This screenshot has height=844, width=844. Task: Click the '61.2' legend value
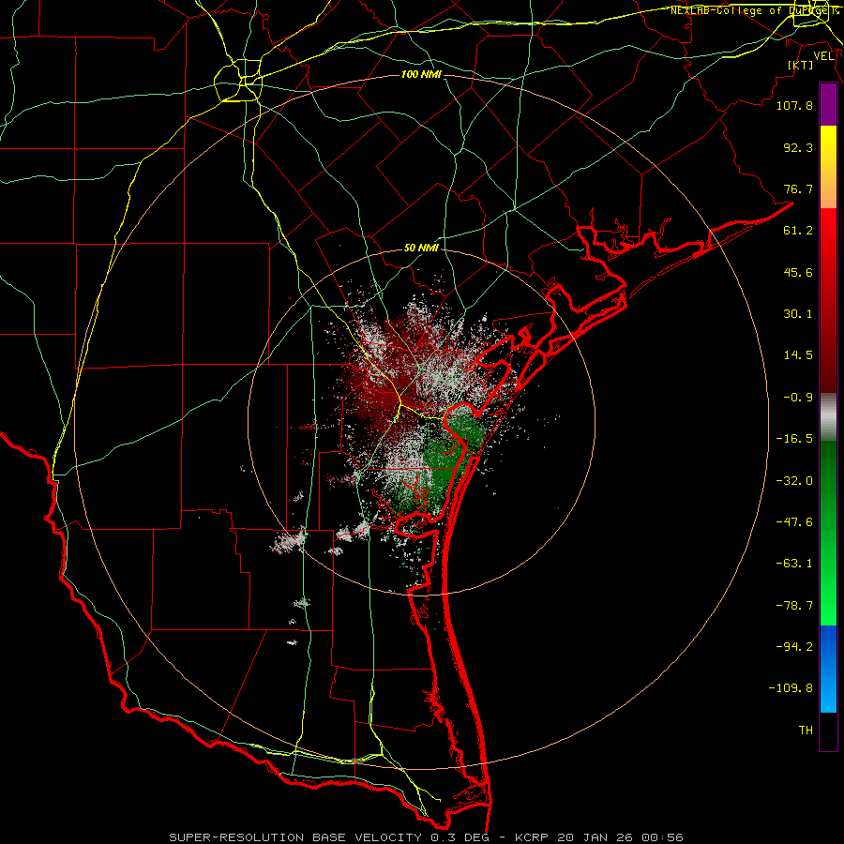tap(798, 231)
